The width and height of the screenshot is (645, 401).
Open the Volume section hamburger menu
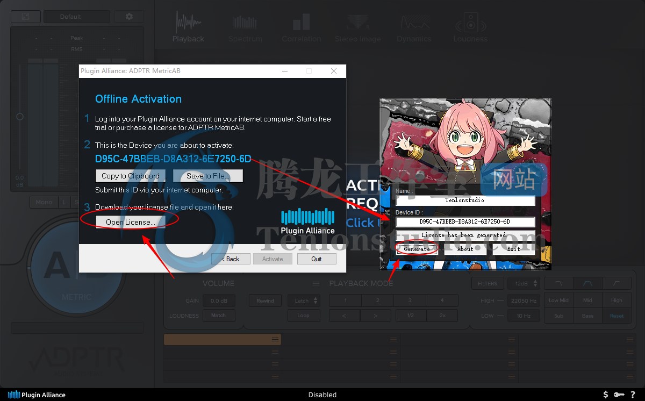click(x=316, y=283)
